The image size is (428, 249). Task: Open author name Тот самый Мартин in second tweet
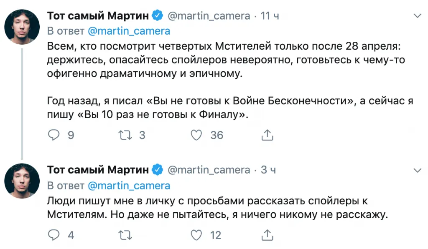(x=98, y=170)
